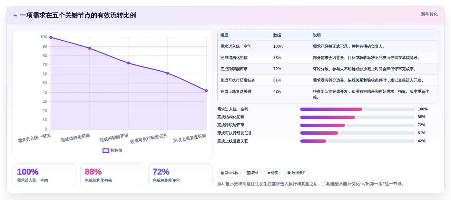The width and height of the screenshot is (451, 200).
Task: Click the 42% value in table
Action: (x=277, y=91)
